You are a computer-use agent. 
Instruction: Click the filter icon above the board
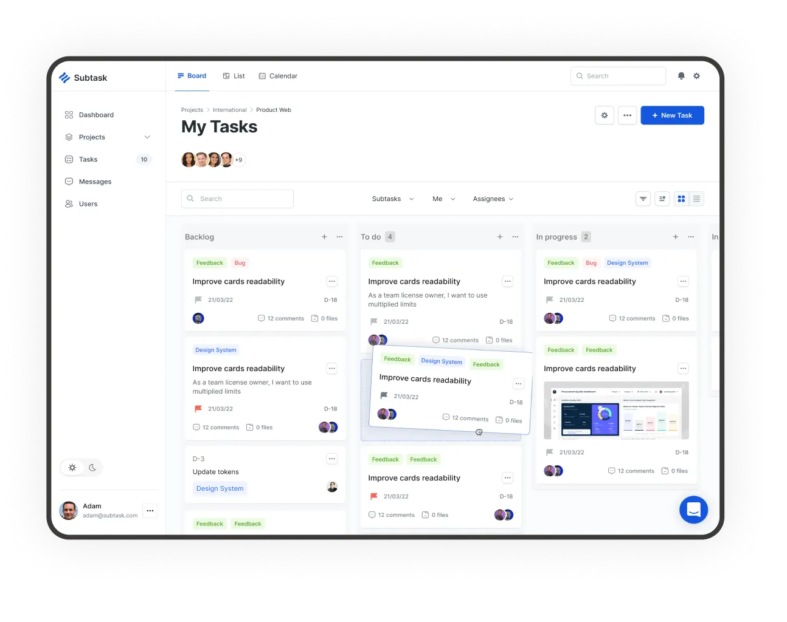click(x=643, y=199)
